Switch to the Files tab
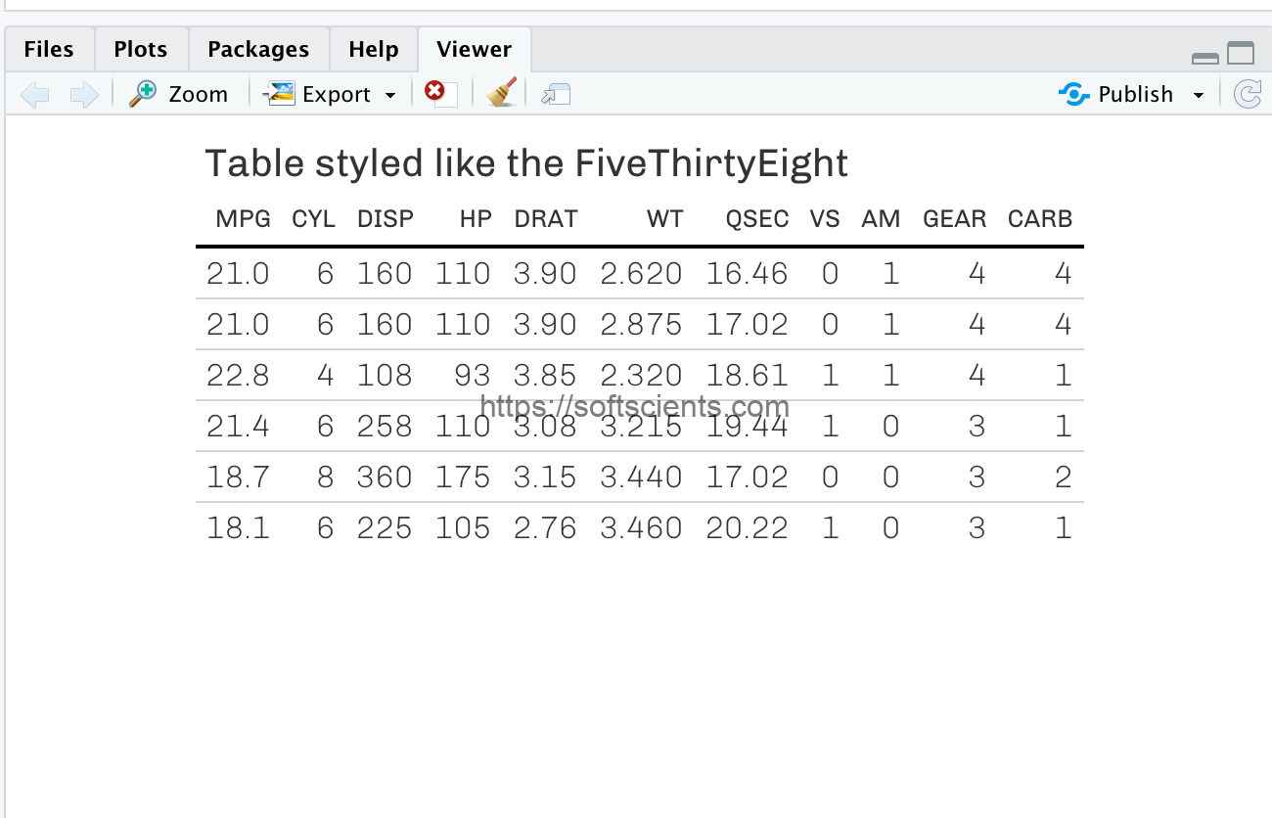 coord(49,49)
